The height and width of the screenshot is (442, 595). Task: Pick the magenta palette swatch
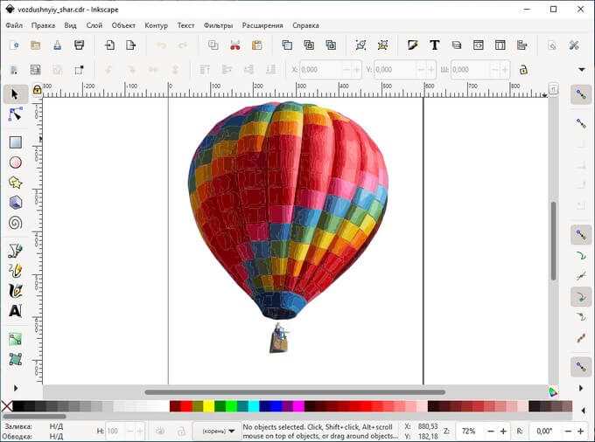click(x=298, y=406)
